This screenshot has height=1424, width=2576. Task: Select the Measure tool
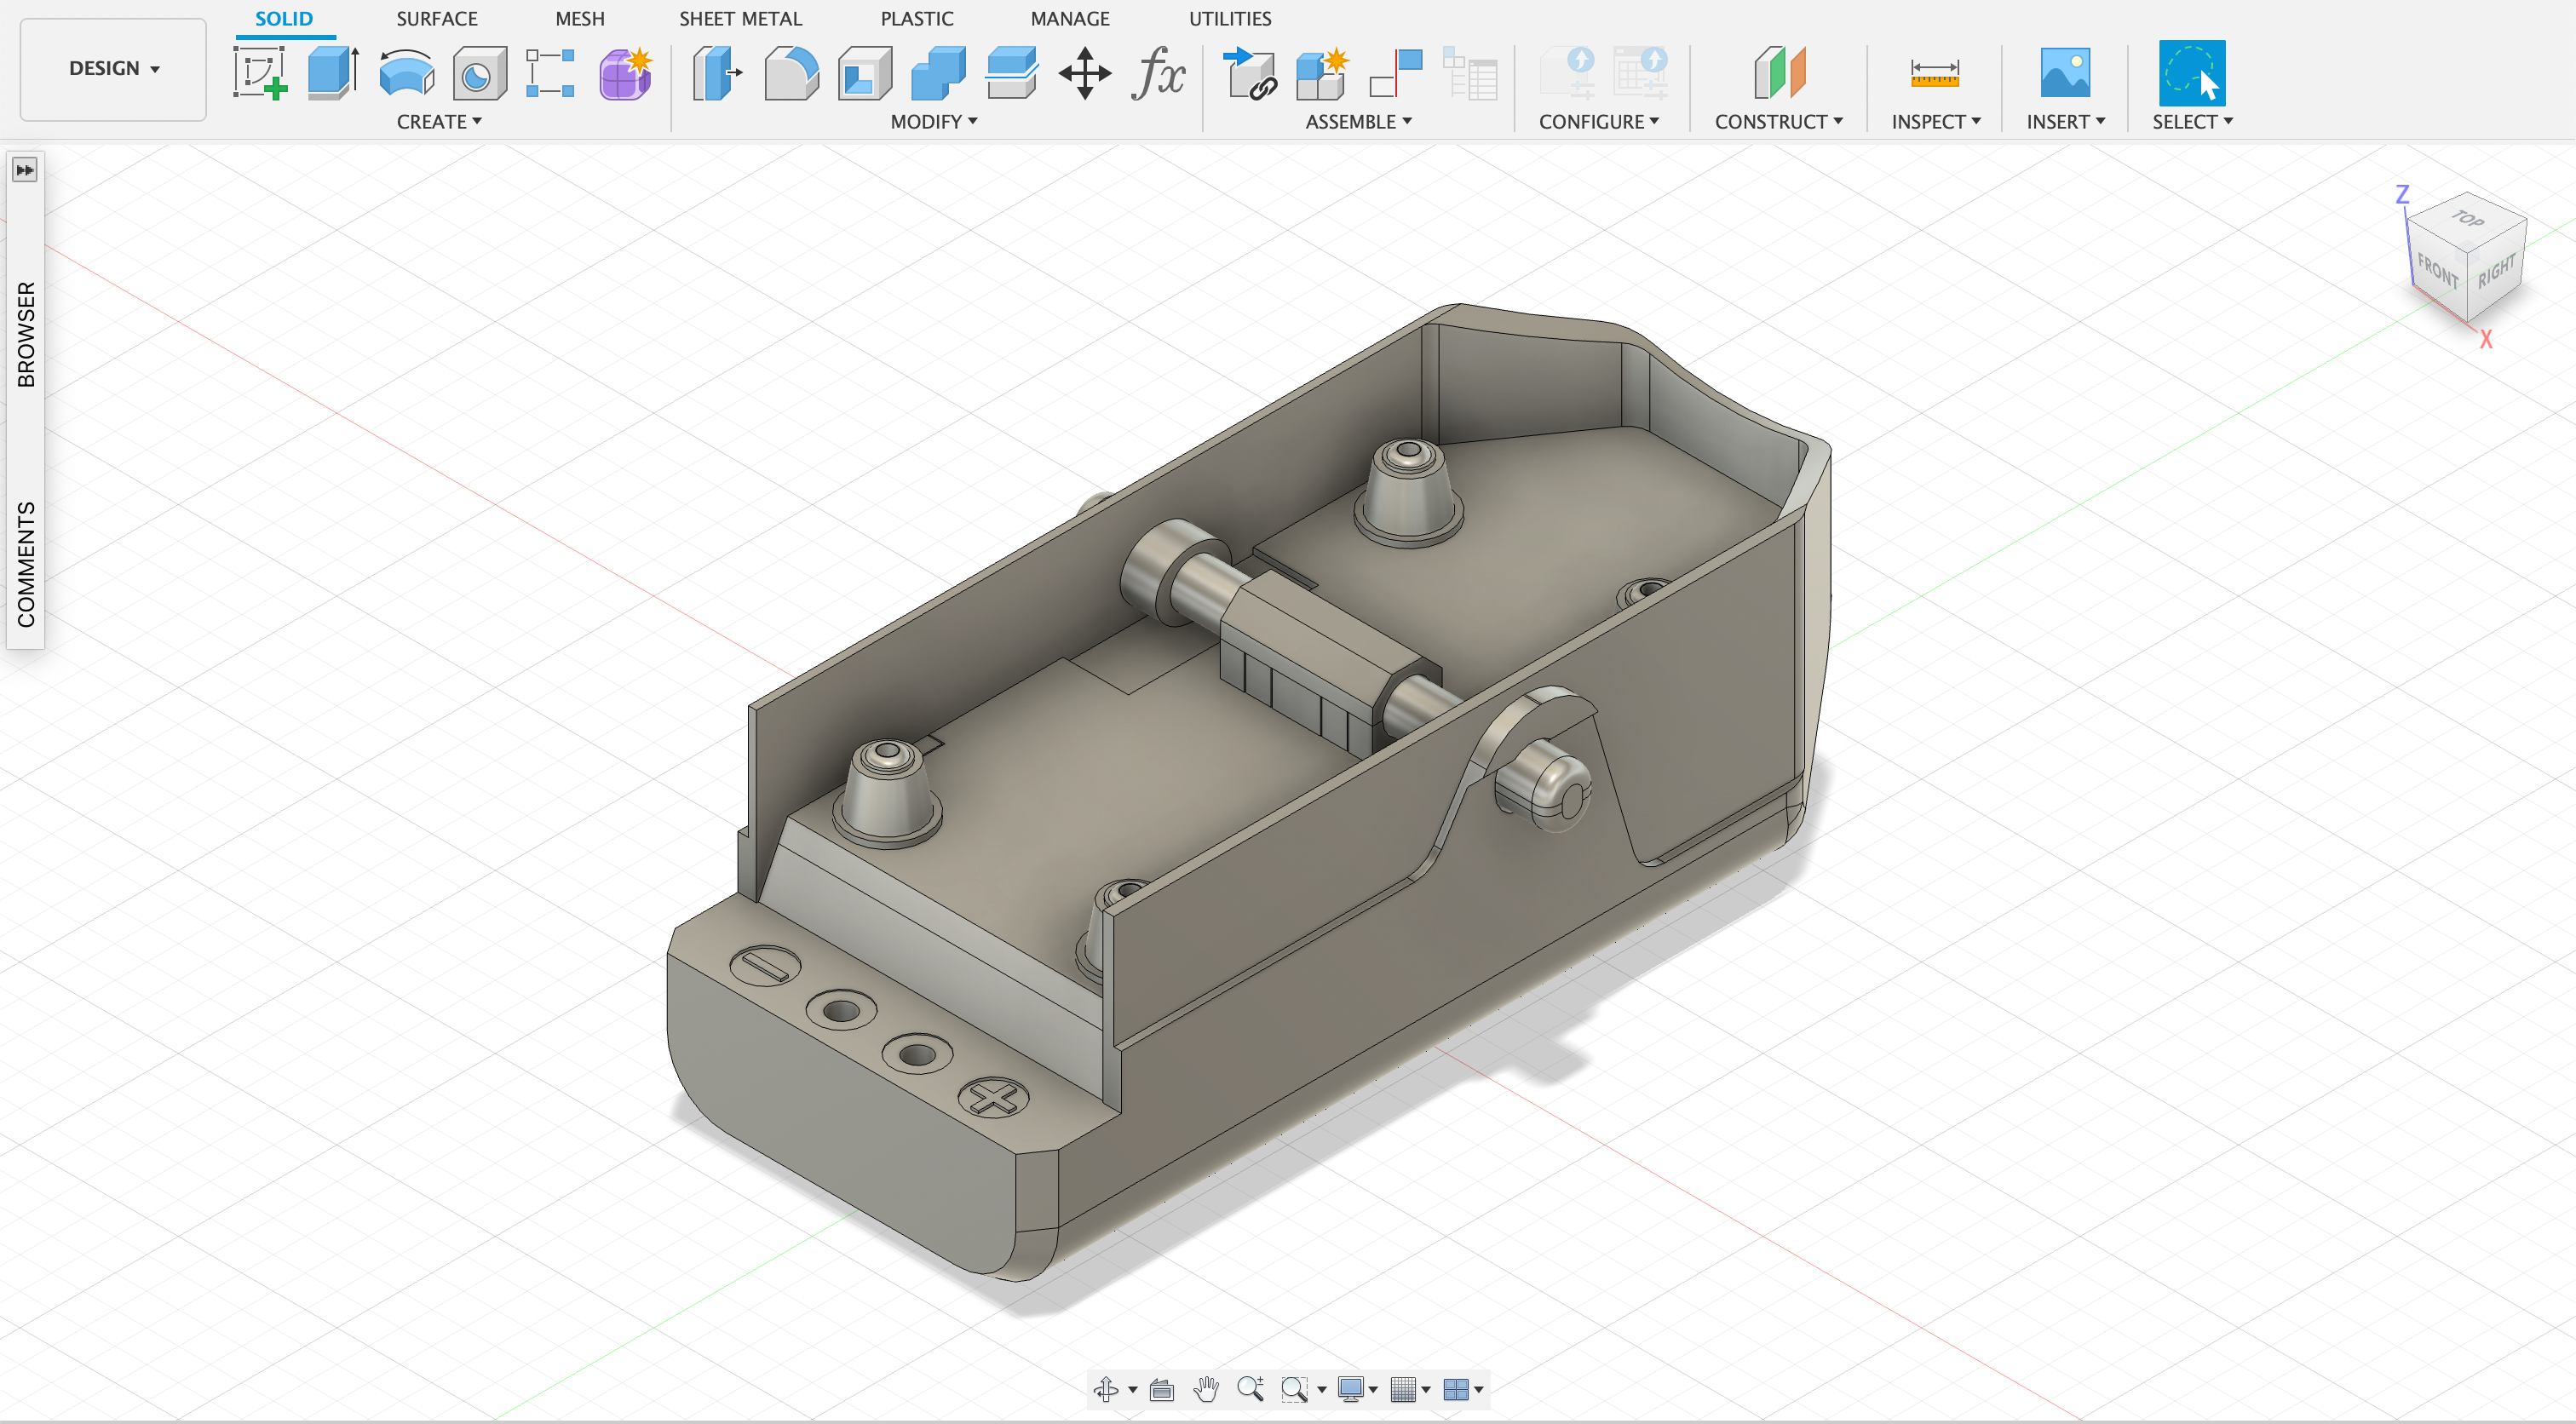[x=1934, y=73]
